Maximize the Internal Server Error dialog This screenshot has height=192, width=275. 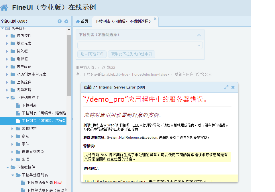[226, 87]
